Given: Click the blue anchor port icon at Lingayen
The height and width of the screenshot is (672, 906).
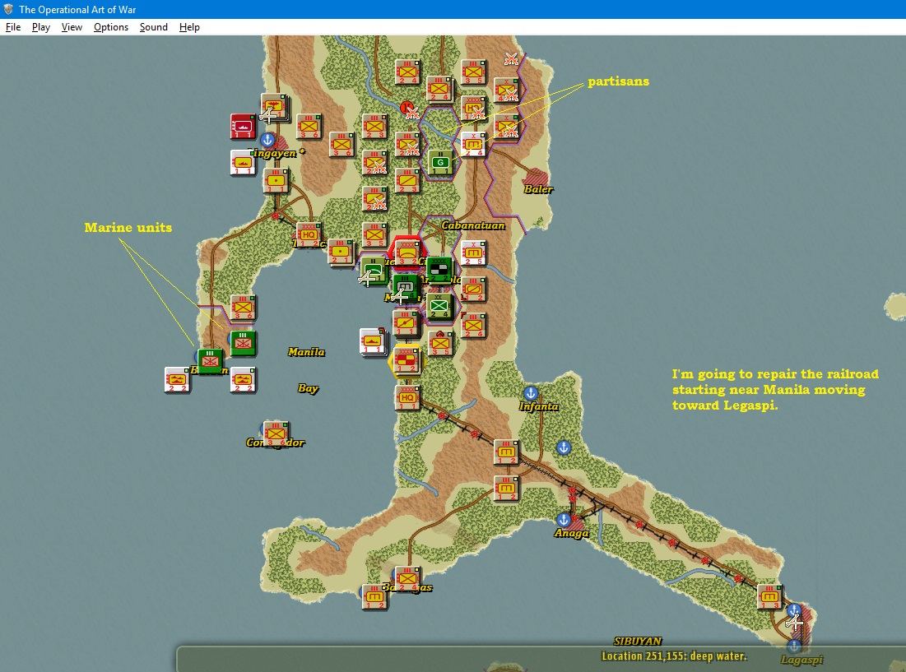Looking at the screenshot, I should [x=267, y=139].
